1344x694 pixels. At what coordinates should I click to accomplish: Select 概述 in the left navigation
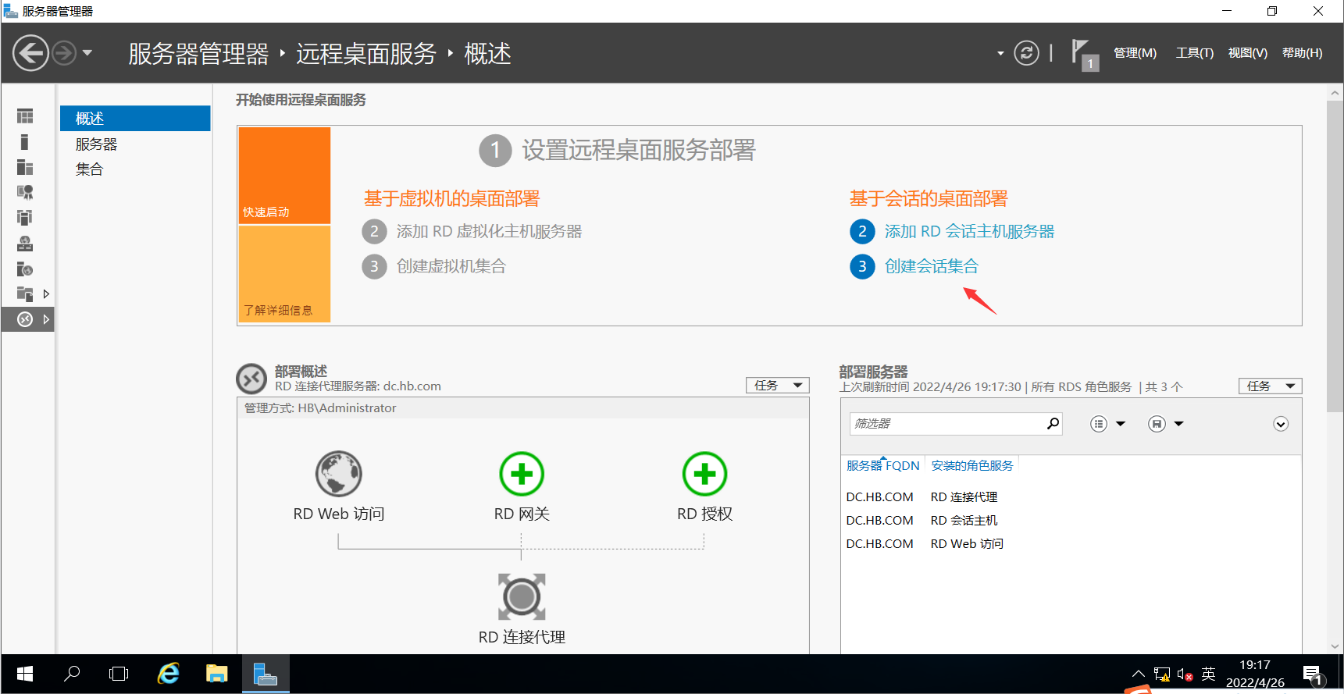tap(135, 118)
